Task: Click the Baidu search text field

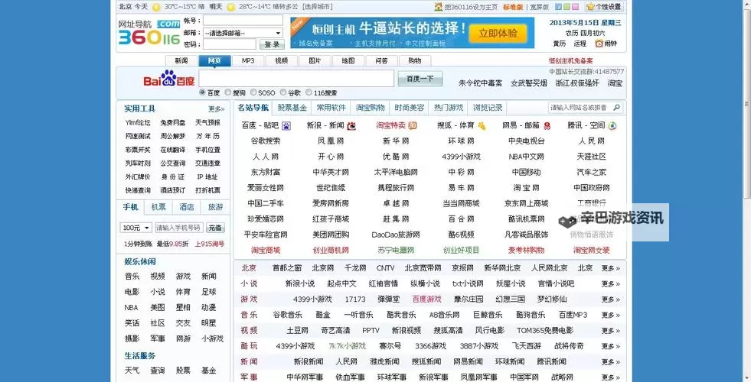Action: 296,79
